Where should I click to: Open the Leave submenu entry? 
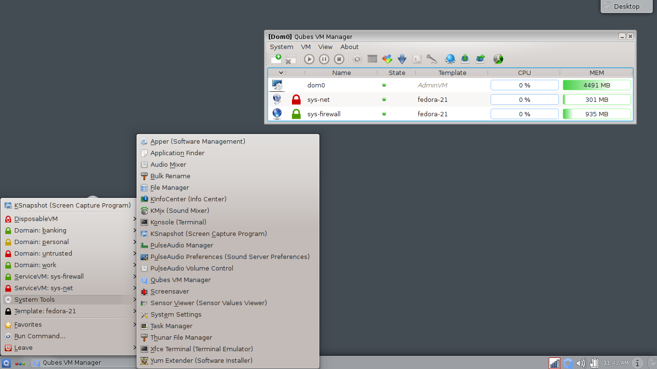point(70,347)
